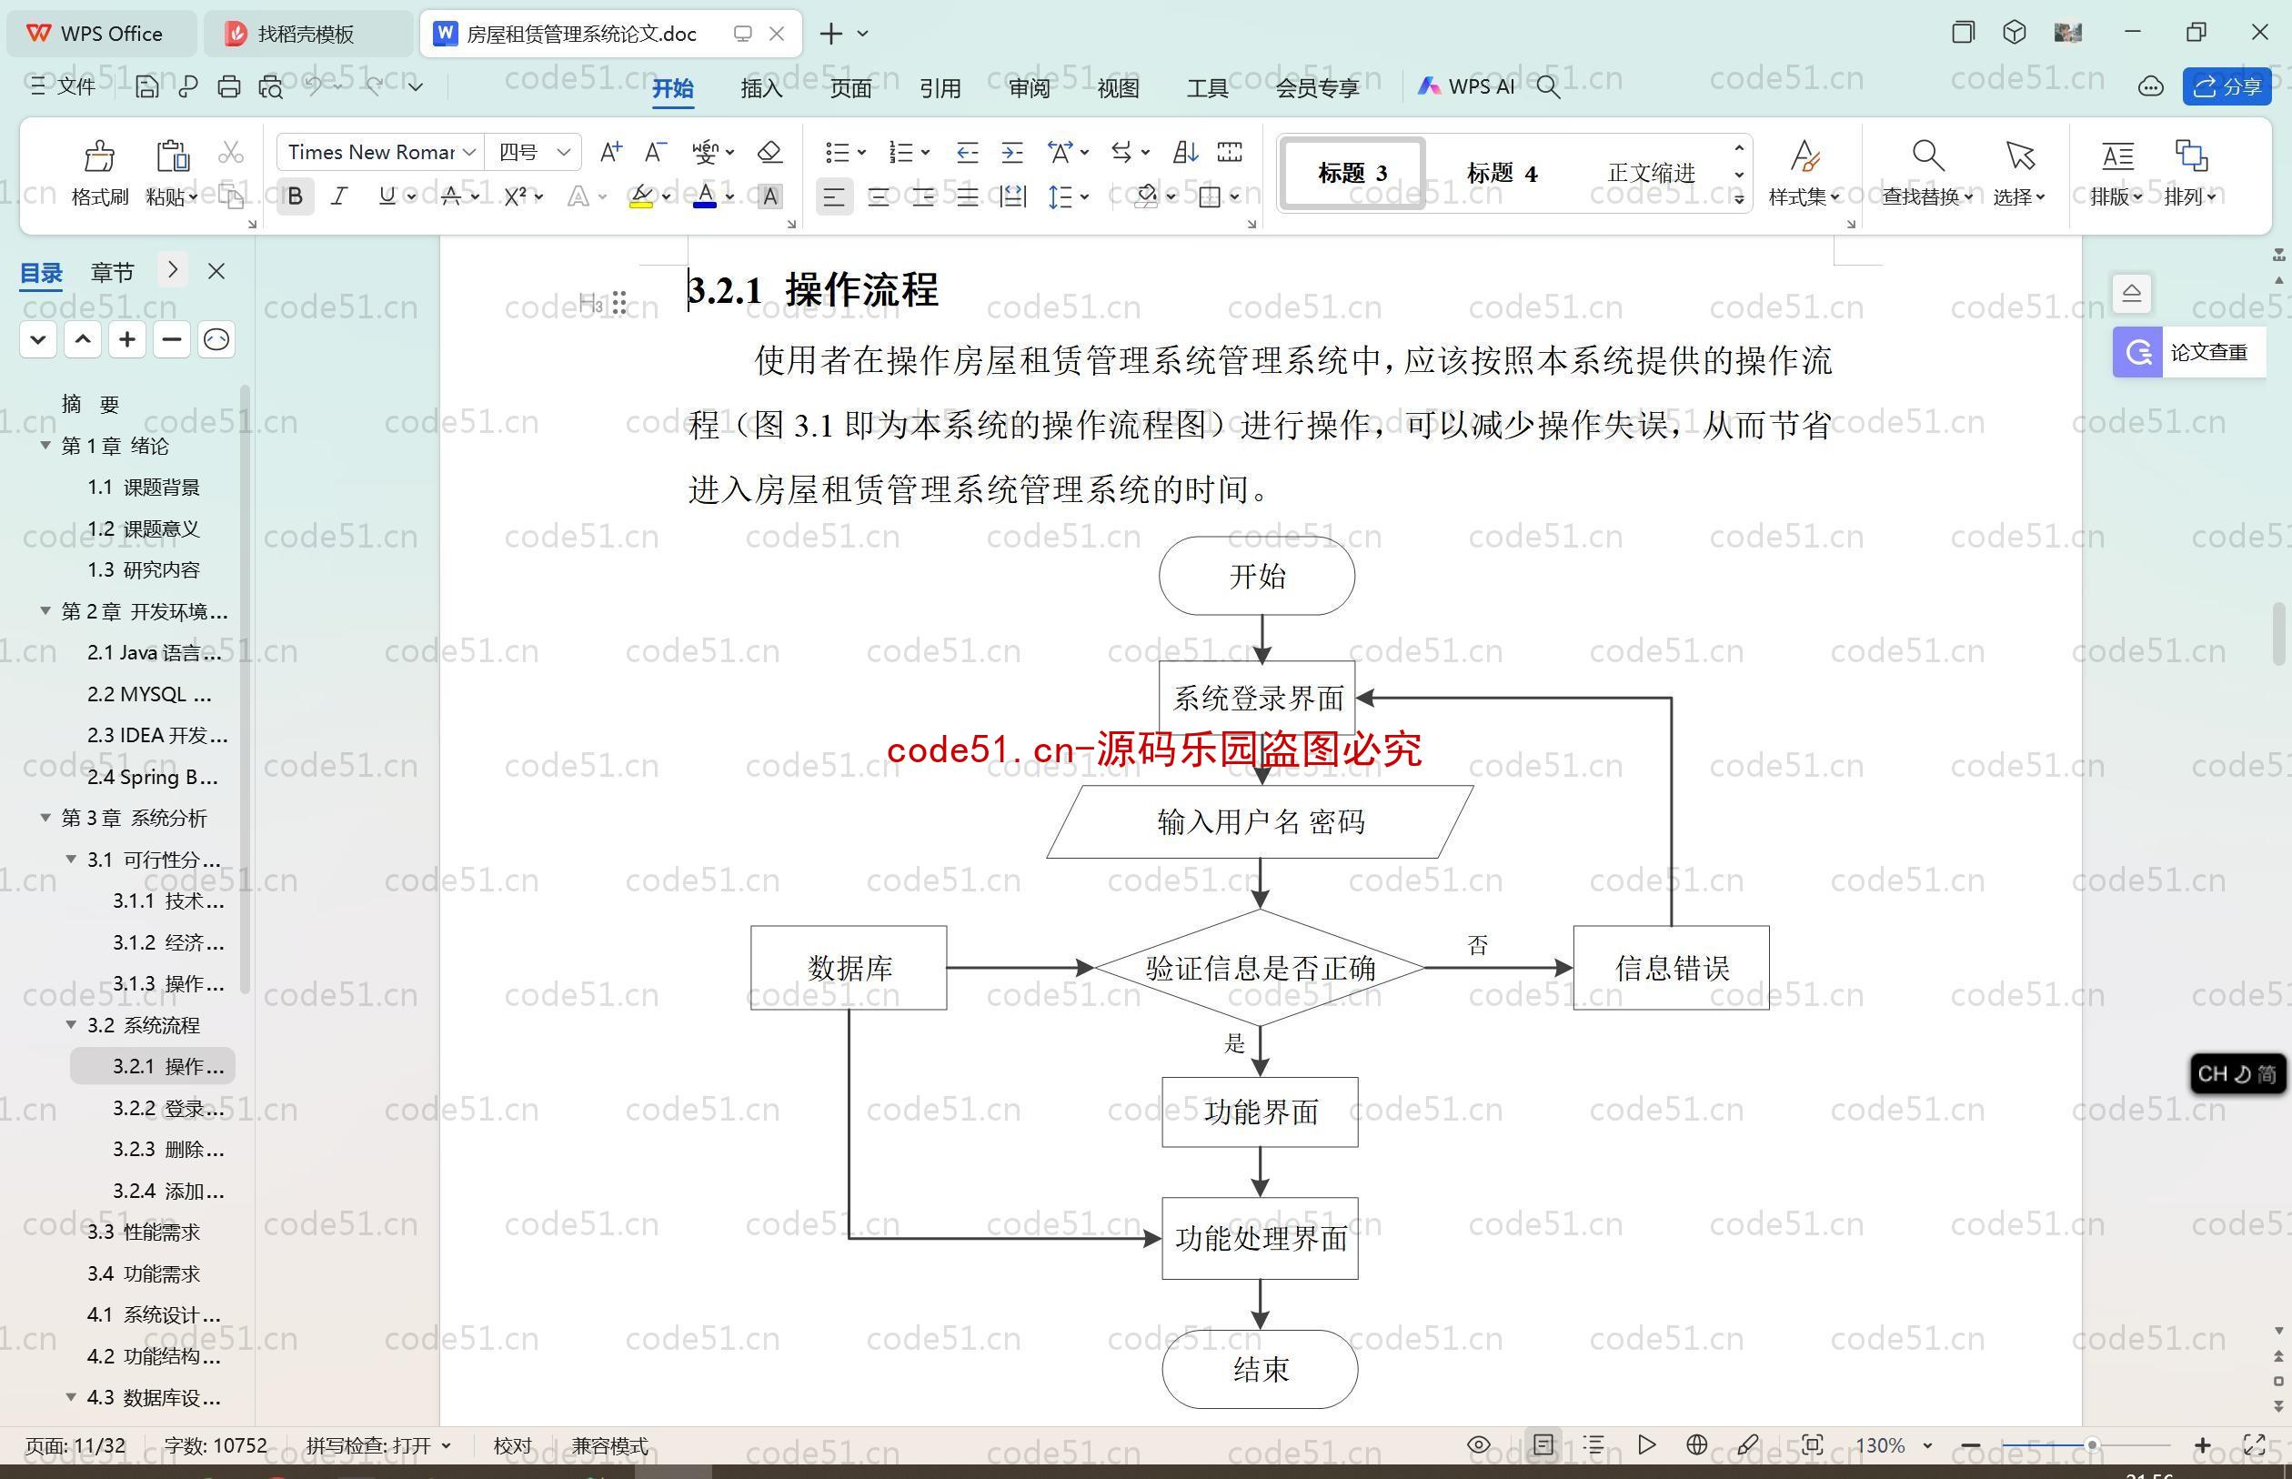2292x1479 pixels.
Task: Open the 审阅 ribbon tab
Action: click(1030, 88)
